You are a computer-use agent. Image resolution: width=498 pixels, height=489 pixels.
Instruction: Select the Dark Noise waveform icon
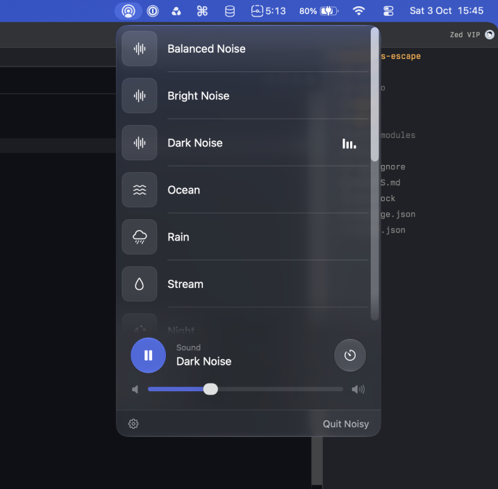140,143
